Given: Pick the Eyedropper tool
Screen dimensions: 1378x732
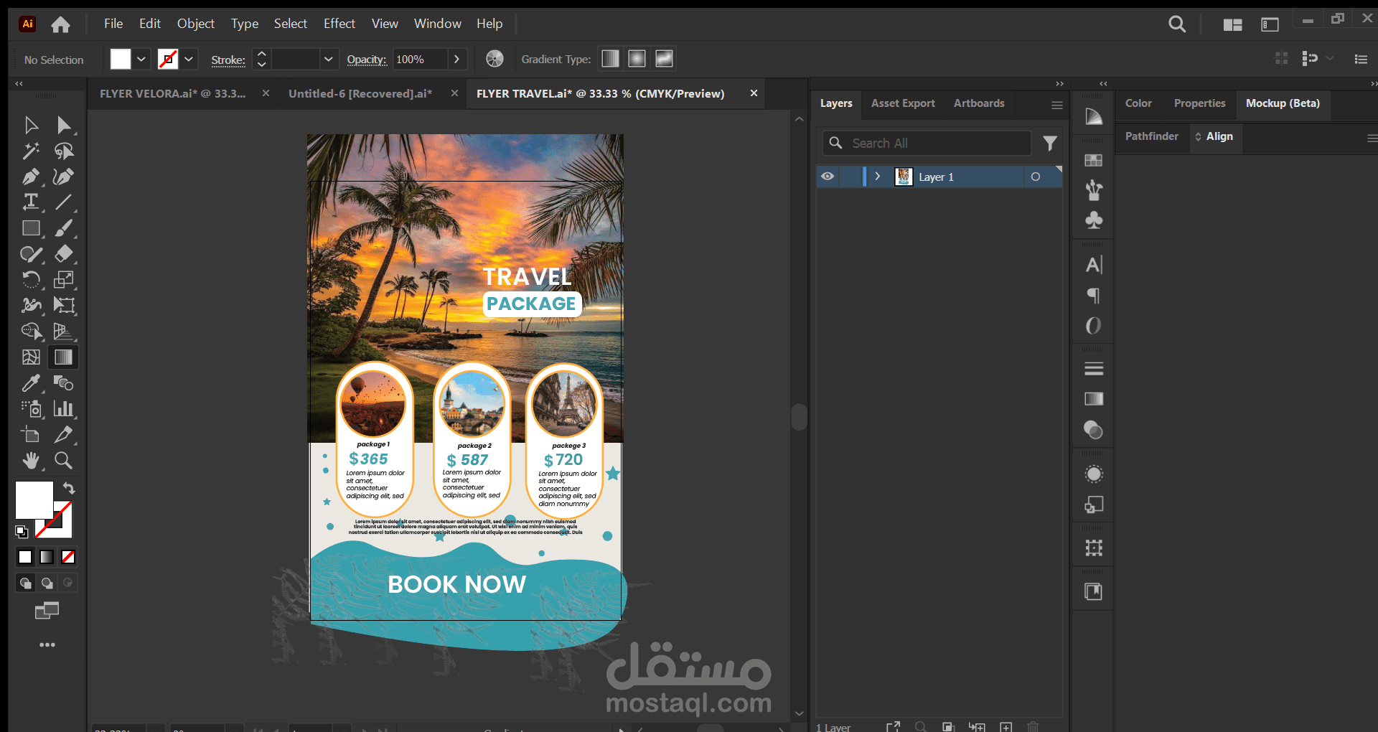Looking at the screenshot, I should pos(31,383).
